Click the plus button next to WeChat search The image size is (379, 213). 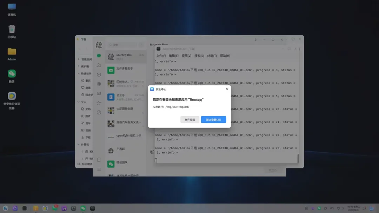point(141,45)
